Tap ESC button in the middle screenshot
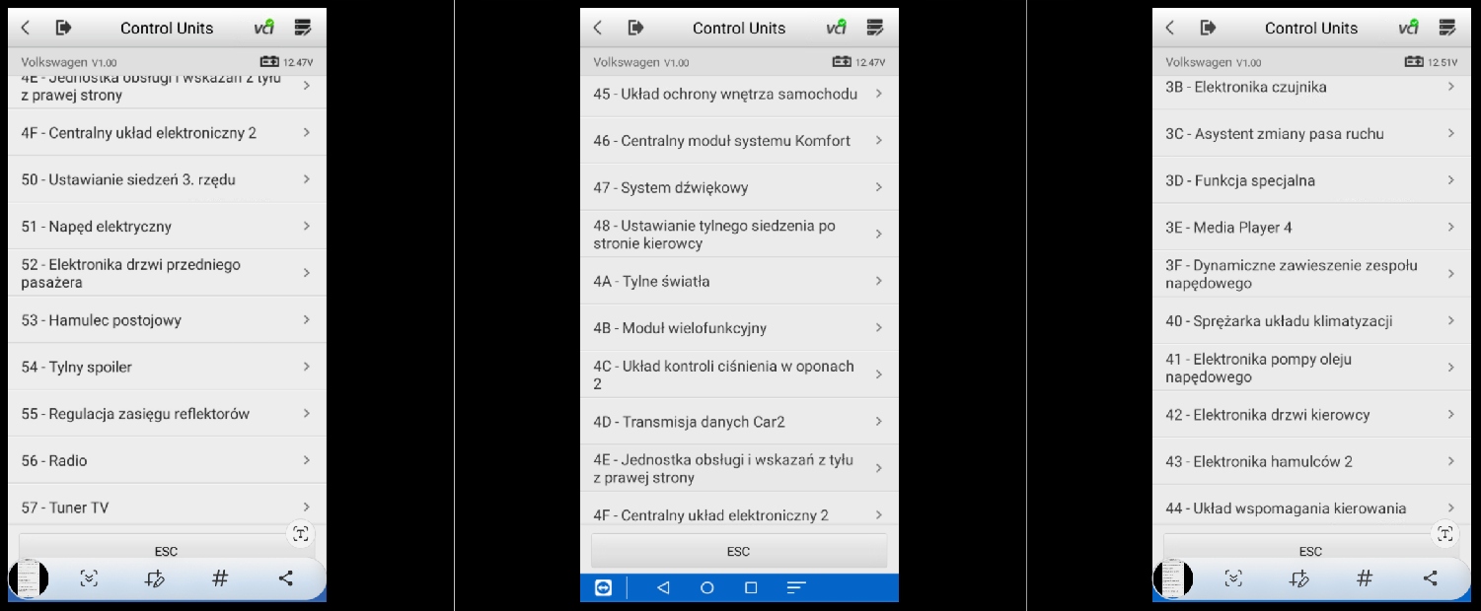The height and width of the screenshot is (611, 1481). 739,551
